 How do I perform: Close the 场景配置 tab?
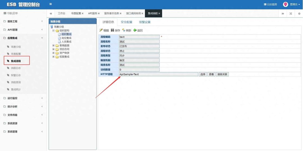(83, 14)
